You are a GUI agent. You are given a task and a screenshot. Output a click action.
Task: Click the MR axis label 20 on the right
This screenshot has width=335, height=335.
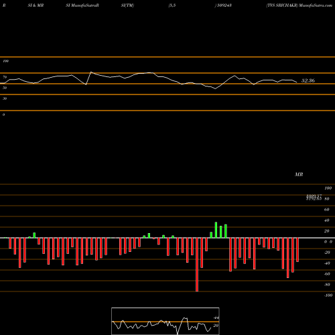click(x=327, y=231)
